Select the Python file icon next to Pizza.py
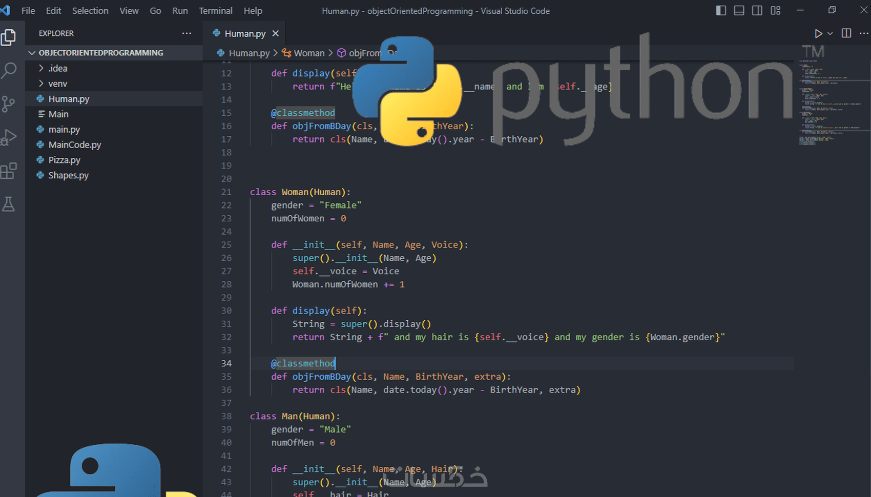This screenshot has height=497, width=871. (40, 160)
